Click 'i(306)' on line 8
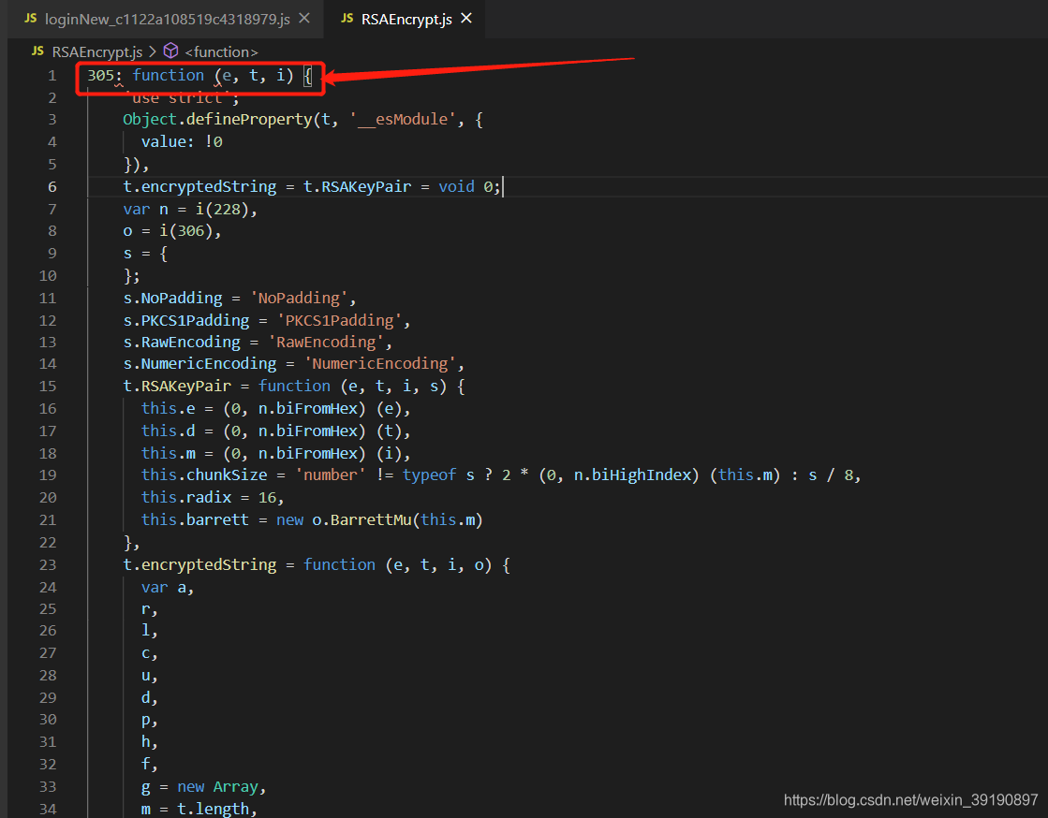This screenshot has width=1048, height=818. [185, 231]
